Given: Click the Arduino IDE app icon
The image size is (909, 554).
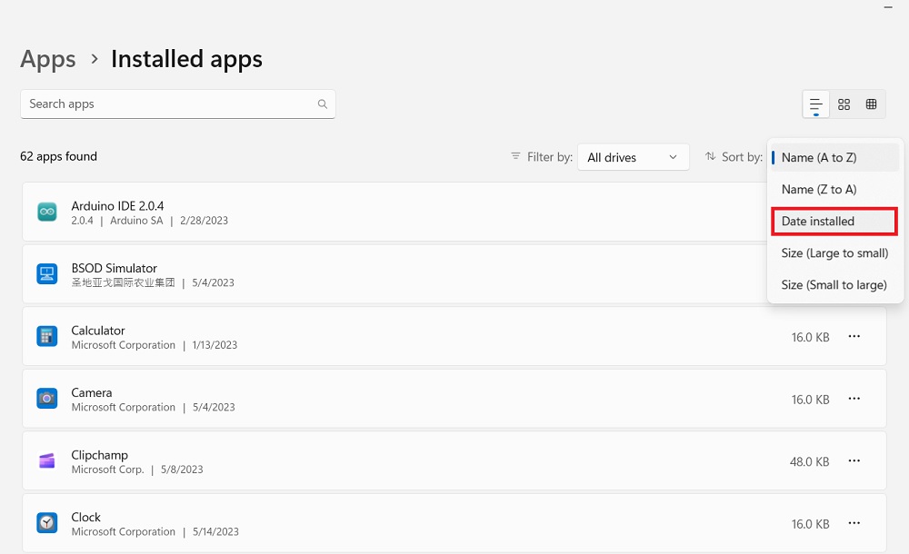Looking at the screenshot, I should pos(46,212).
